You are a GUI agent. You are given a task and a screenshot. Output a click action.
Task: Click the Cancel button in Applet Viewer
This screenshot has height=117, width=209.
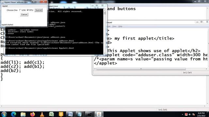coord(24,14)
